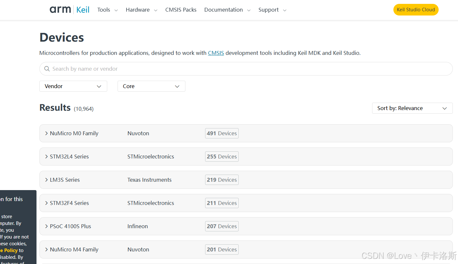Viewport: 458px width, 264px height.
Task: Click the Texas Instruments vendor text
Action: [x=150, y=180]
